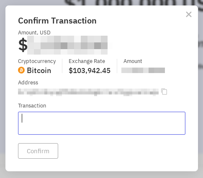This screenshot has width=203, height=178.
Task: Click the Cryptocurrency label
Action: click(x=37, y=61)
